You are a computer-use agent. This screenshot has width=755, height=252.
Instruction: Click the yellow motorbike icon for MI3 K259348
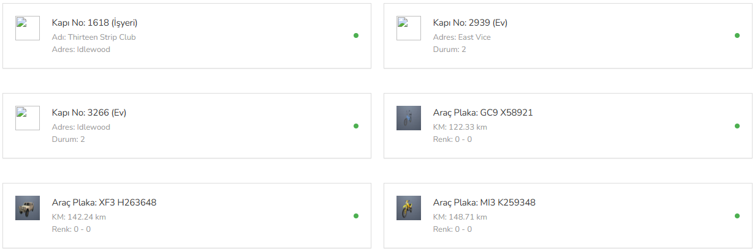(409, 208)
